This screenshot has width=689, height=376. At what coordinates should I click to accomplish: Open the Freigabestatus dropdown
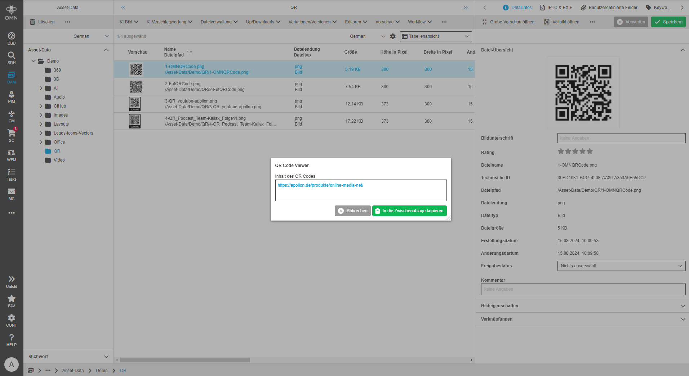(x=621, y=266)
